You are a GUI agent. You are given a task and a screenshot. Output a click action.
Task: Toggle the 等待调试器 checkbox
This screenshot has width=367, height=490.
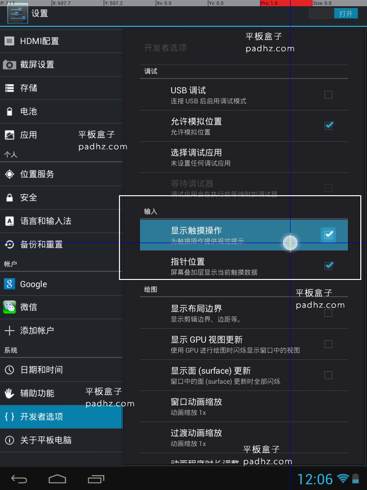(x=328, y=188)
